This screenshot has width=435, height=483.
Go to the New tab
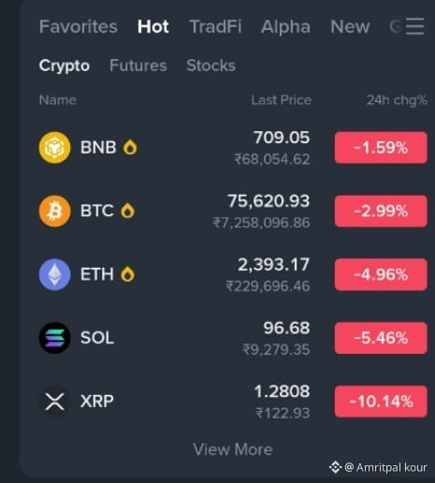click(350, 26)
